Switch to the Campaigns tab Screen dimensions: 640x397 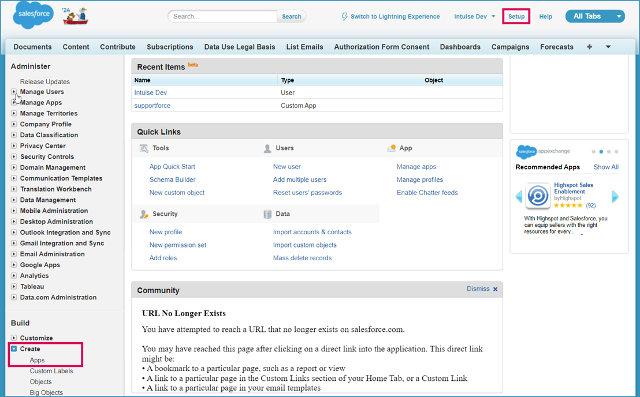click(x=510, y=47)
